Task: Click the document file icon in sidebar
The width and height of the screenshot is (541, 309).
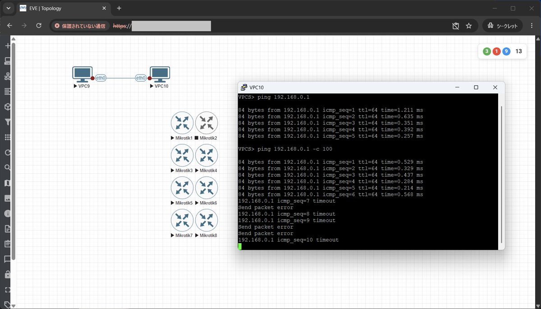Action: [x=7, y=229]
